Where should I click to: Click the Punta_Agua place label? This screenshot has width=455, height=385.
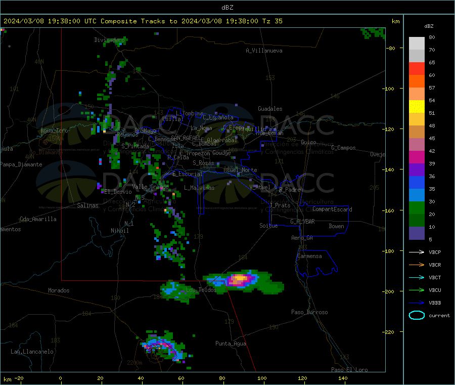click(231, 344)
